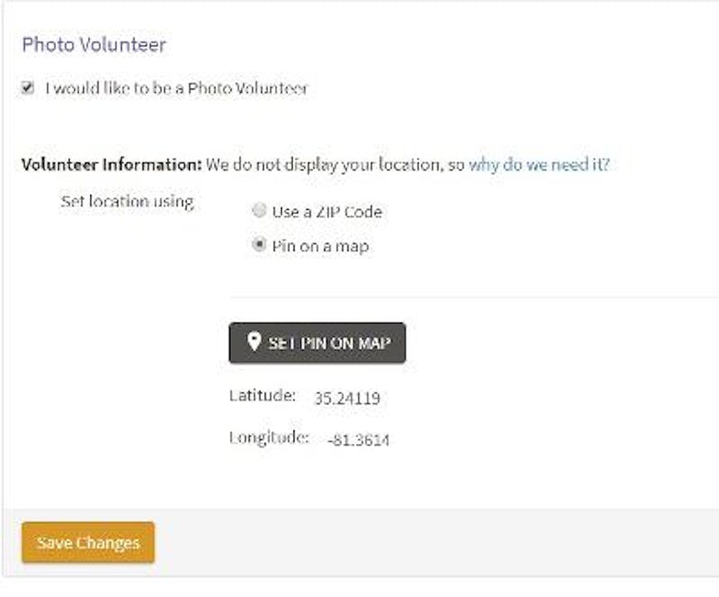
Task: Click the Latitude label
Action: pos(262,396)
